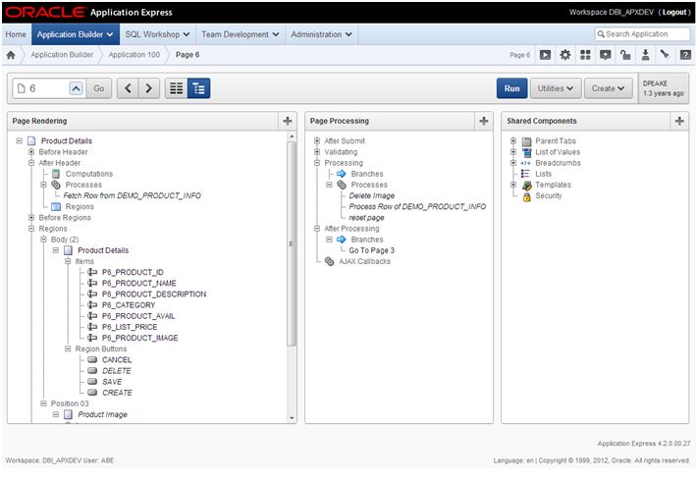Image resolution: width=697 pixels, height=482 pixels.
Task: Click the Home breadcrumb icon
Action: [x=11, y=55]
